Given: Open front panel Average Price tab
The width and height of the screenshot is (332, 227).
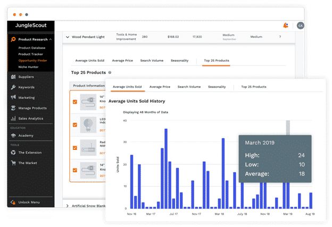Looking at the screenshot, I should (x=160, y=87).
